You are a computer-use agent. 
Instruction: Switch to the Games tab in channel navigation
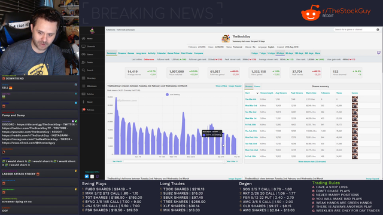(130, 53)
